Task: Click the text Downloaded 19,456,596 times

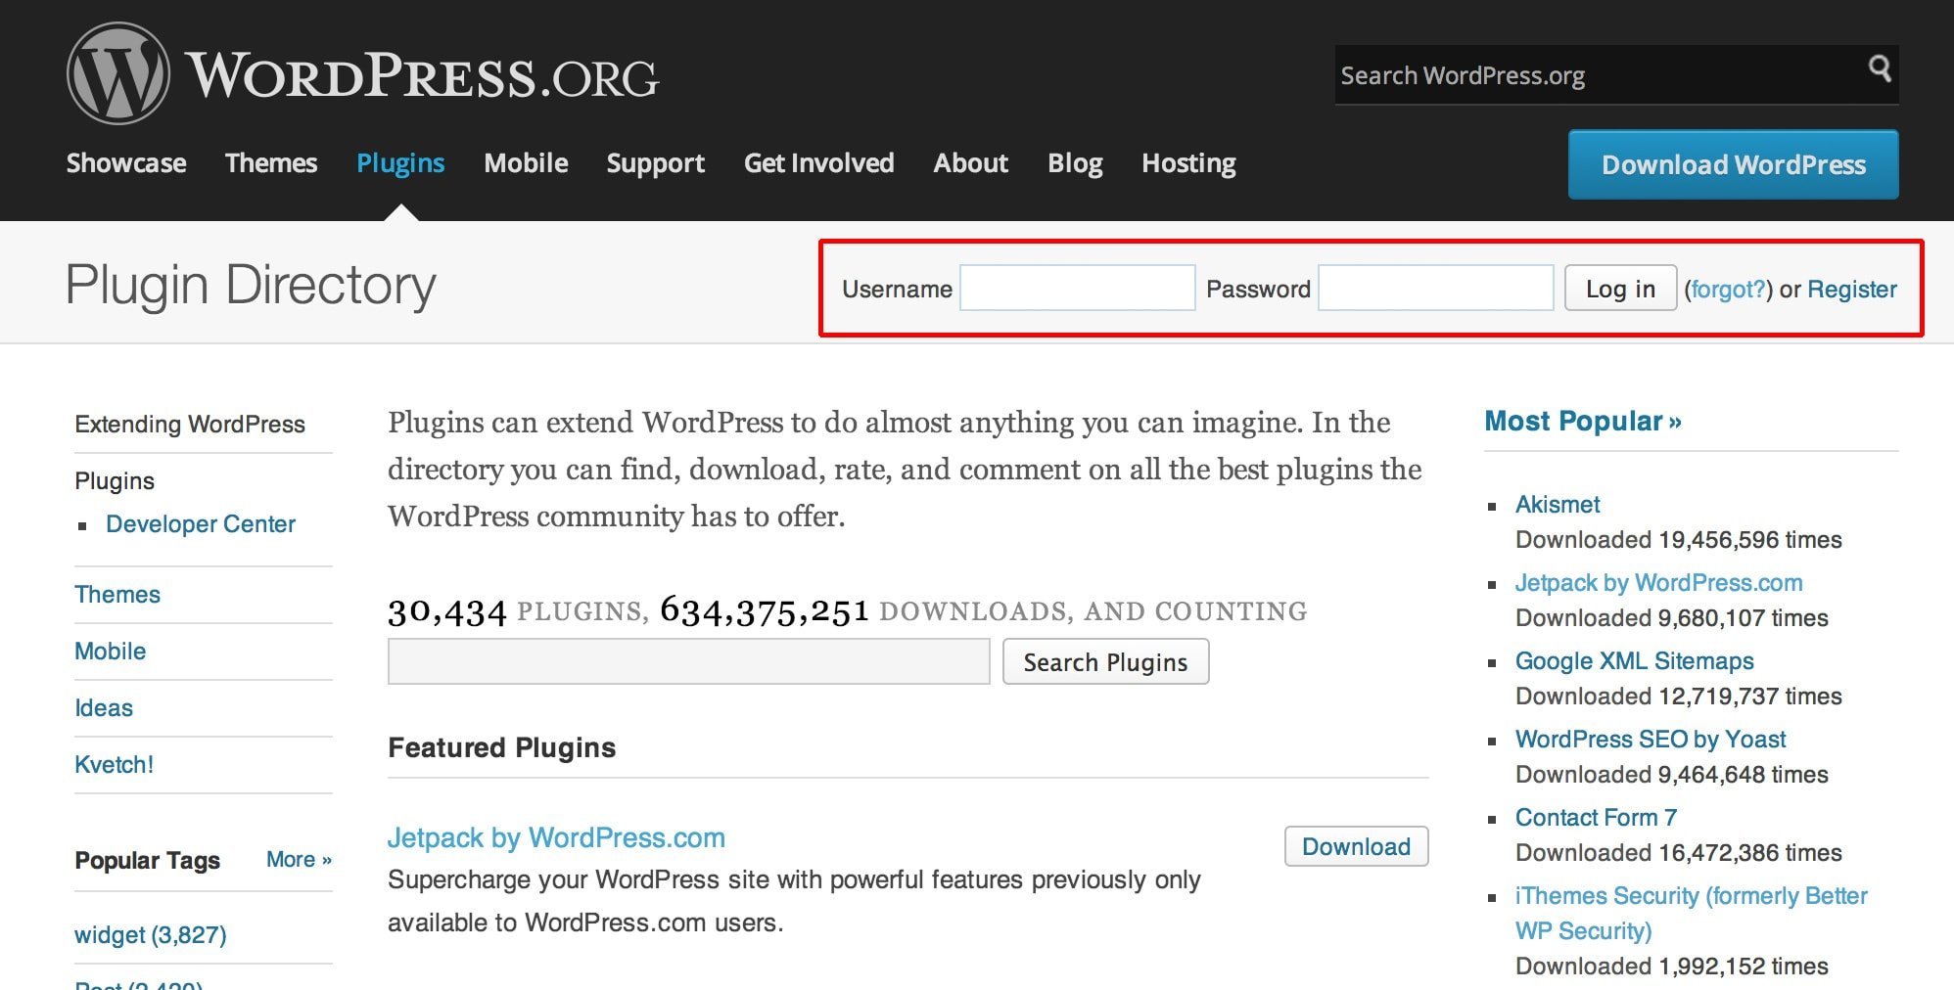Action: click(1678, 540)
